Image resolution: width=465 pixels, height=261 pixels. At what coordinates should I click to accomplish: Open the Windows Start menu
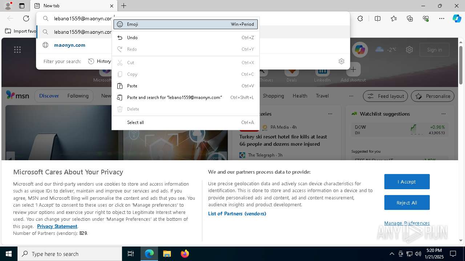9,254
